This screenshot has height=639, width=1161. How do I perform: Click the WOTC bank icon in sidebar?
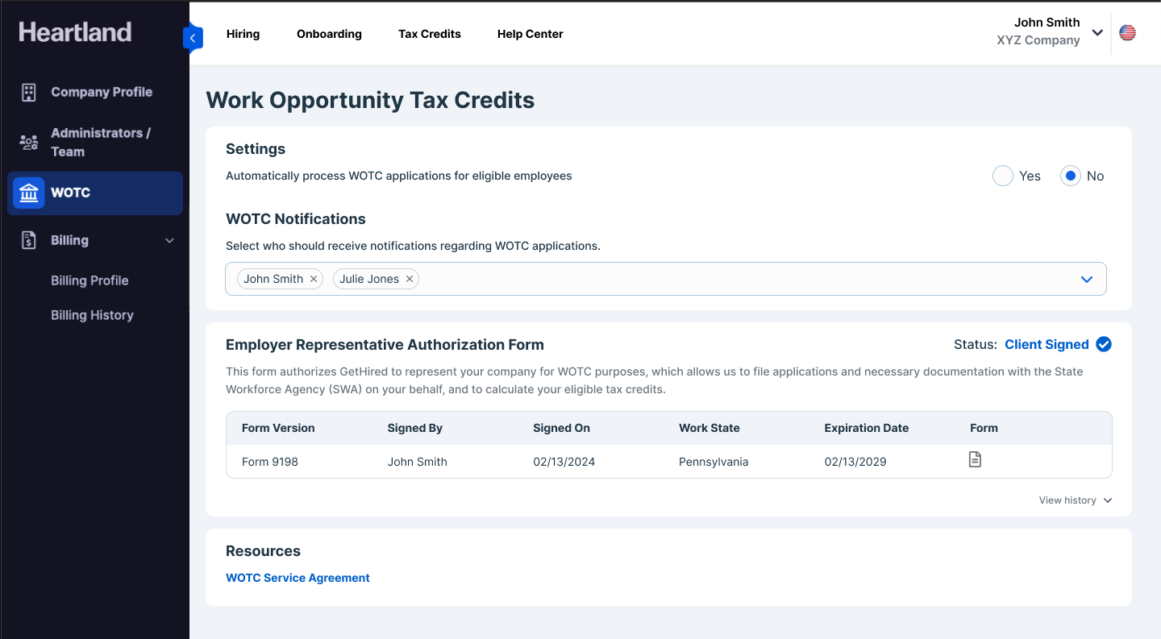point(29,193)
